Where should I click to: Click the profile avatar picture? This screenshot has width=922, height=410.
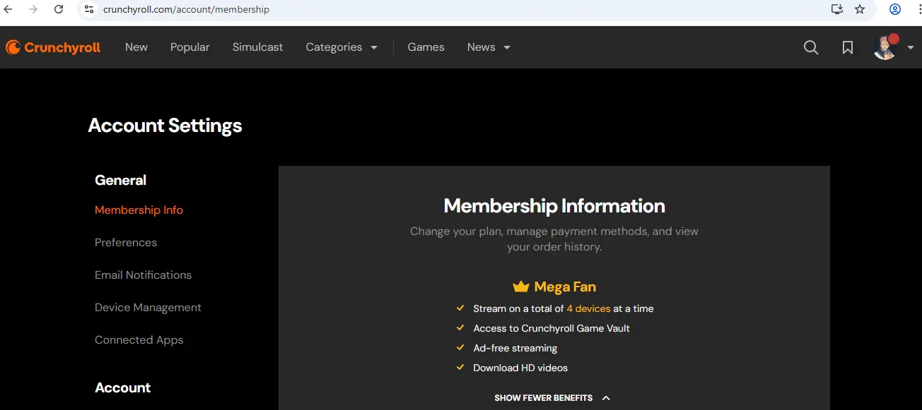[x=885, y=47]
